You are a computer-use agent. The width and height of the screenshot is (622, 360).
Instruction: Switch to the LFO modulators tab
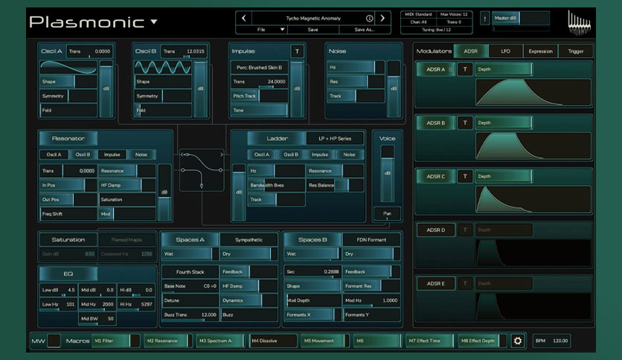click(x=505, y=51)
